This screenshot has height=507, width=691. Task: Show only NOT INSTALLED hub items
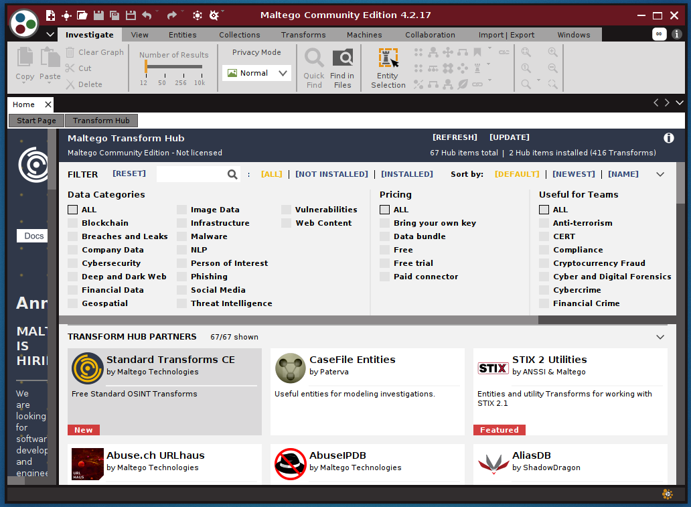tap(331, 174)
